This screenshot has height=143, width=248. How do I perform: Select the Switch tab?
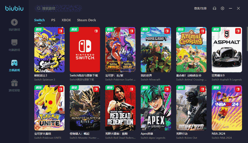pos(39,20)
